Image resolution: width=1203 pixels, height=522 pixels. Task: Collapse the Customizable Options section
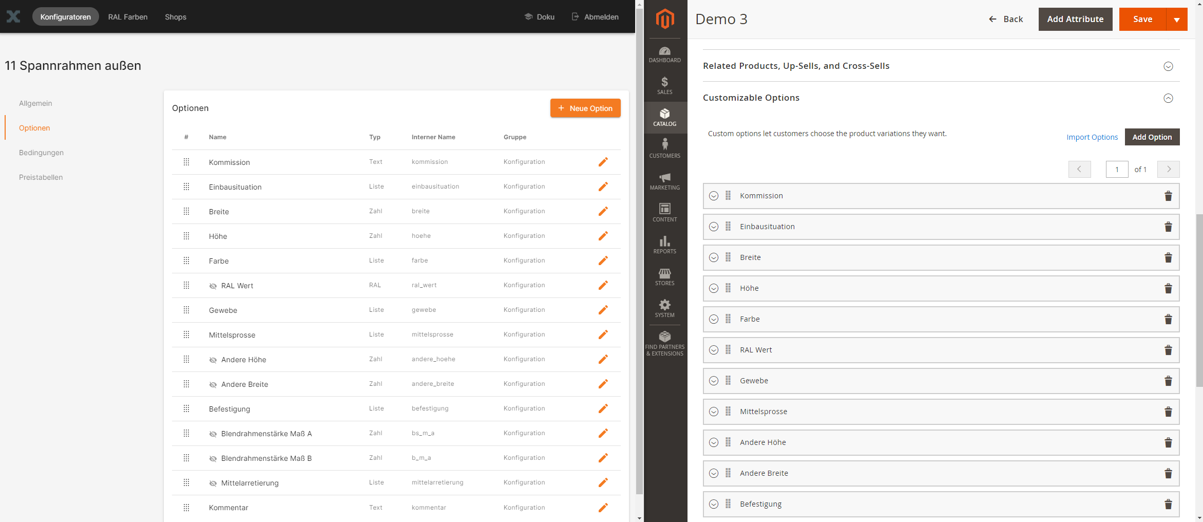[x=1169, y=98]
